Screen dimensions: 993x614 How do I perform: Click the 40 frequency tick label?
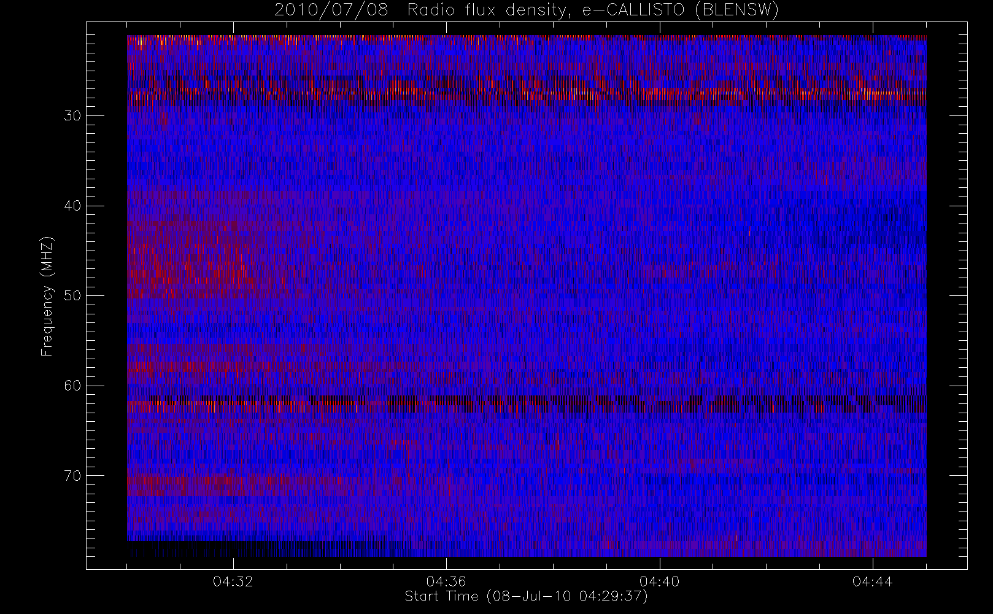72,206
